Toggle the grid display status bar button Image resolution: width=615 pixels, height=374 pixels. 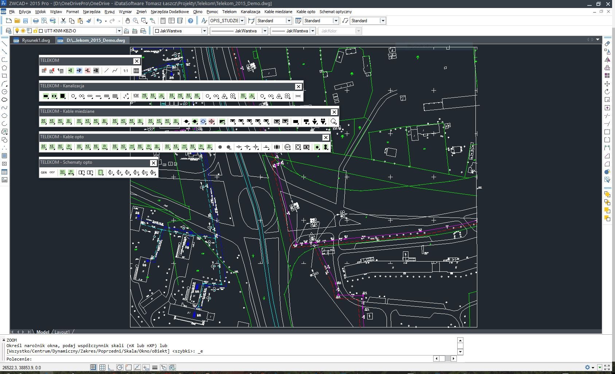pos(102,367)
